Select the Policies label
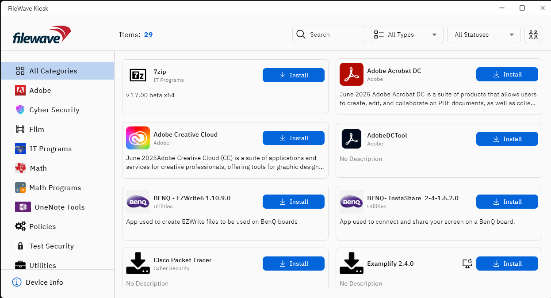Viewport: 551px width, 298px height. tap(42, 226)
